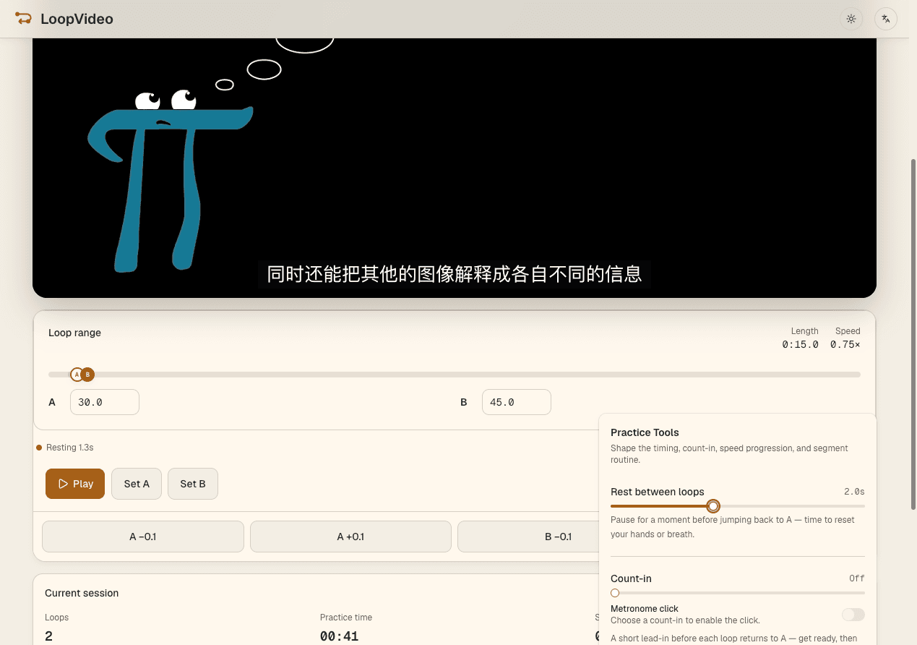Click the Play button

75,484
